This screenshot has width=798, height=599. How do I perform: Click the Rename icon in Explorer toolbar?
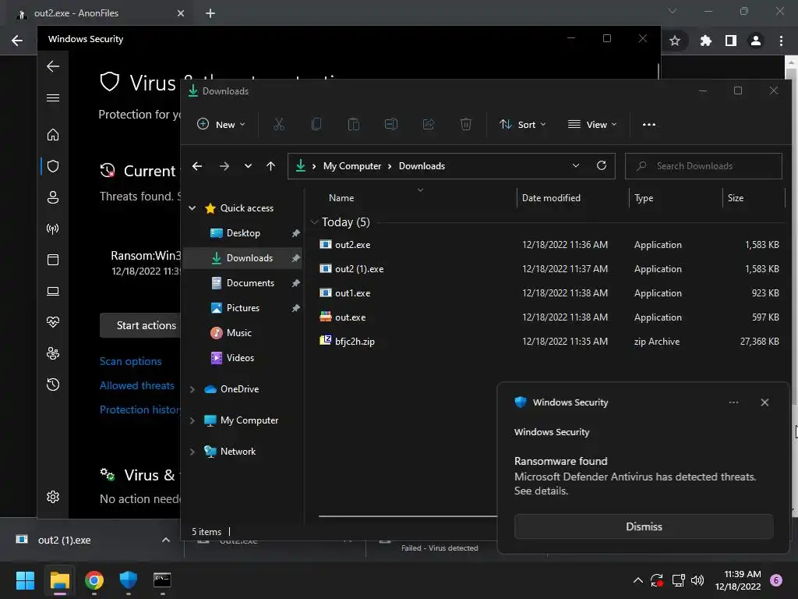tap(391, 124)
